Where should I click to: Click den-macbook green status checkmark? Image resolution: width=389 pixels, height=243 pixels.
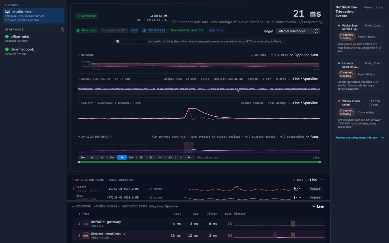[7, 49]
